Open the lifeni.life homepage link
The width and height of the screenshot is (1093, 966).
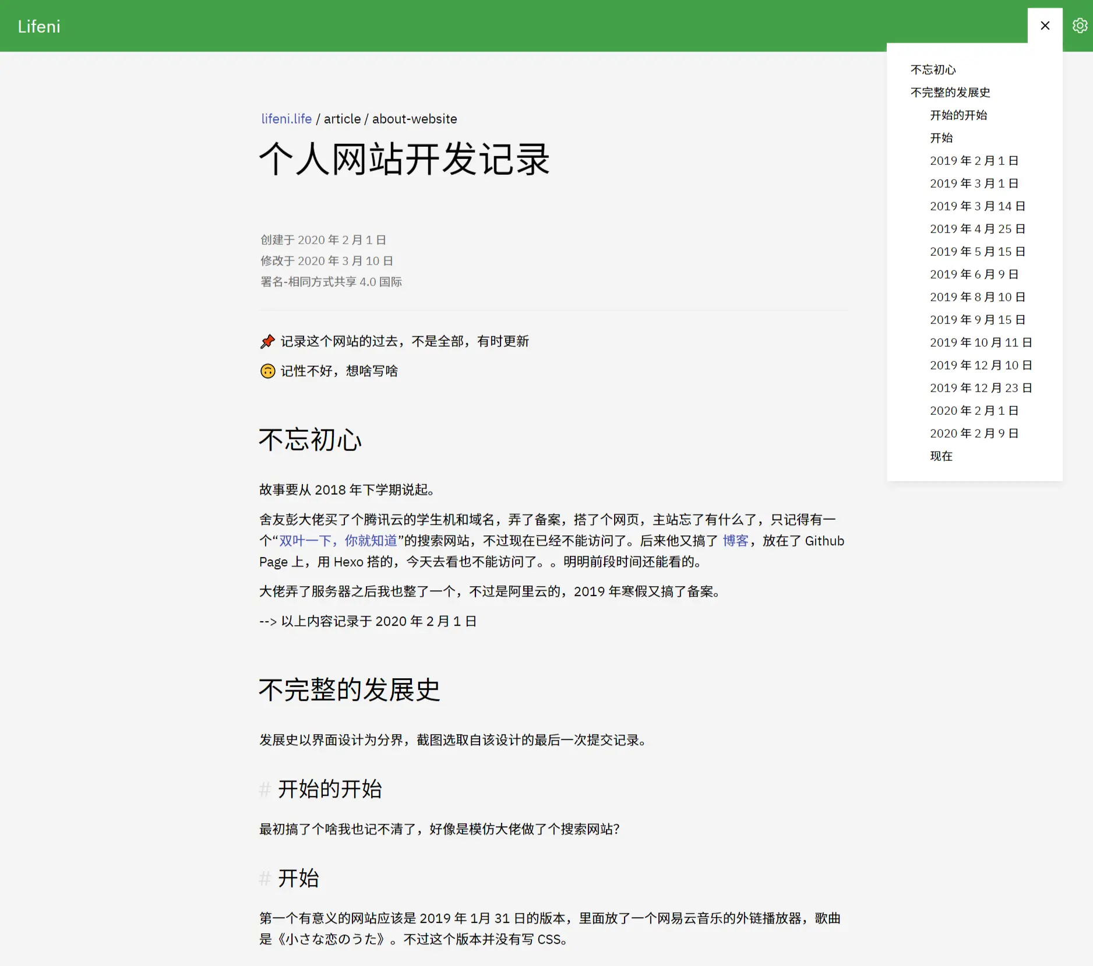click(286, 118)
